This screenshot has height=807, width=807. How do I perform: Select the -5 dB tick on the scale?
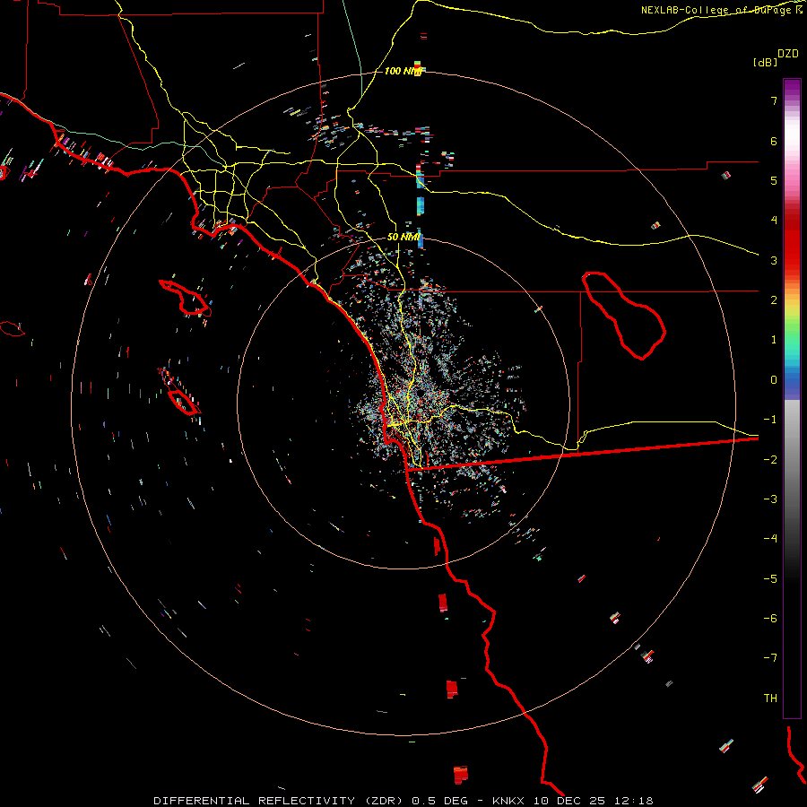click(770, 579)
